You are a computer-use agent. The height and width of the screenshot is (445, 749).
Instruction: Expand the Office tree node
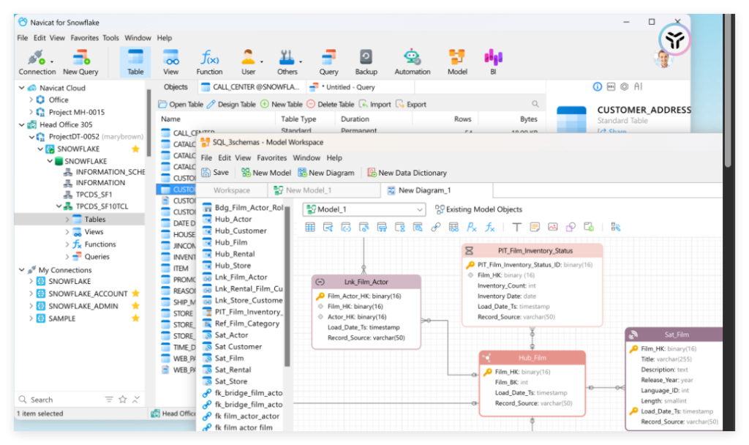(31, 100)
